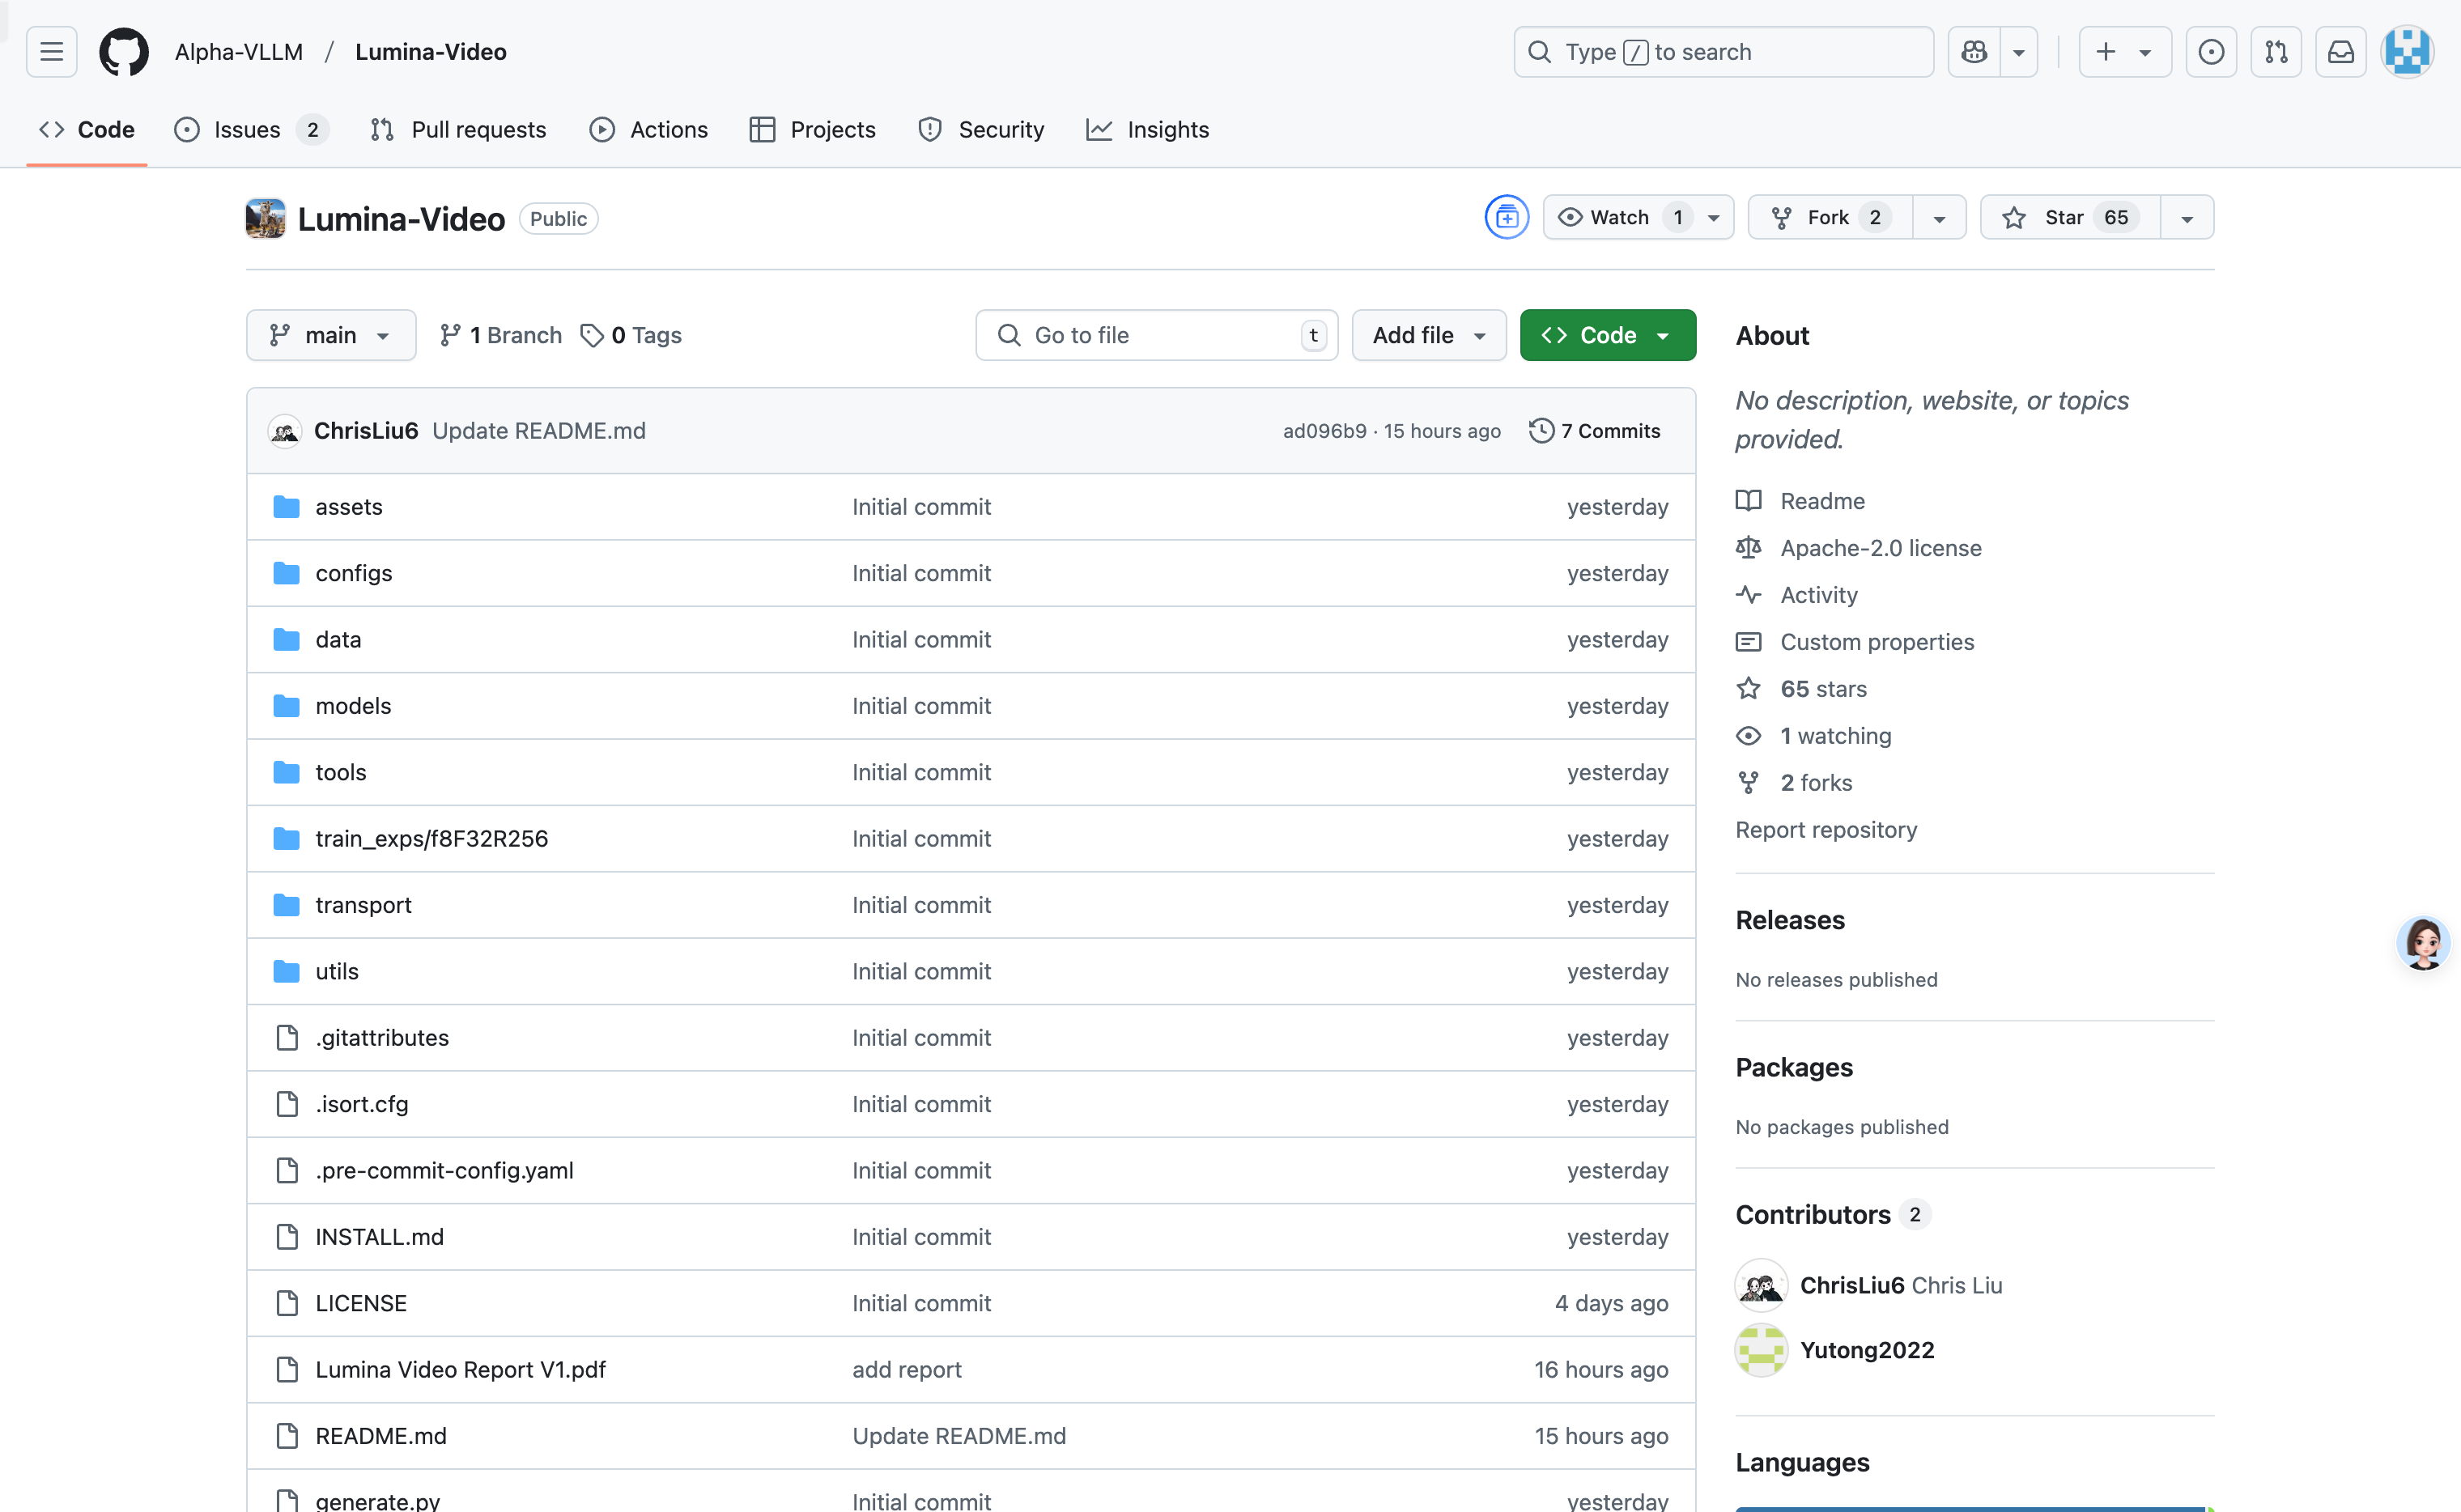The width and height of the screenshot is (2461, 1512).
Task: Click the blue circular add-to-list icon
Action: tap(1507, 218)
